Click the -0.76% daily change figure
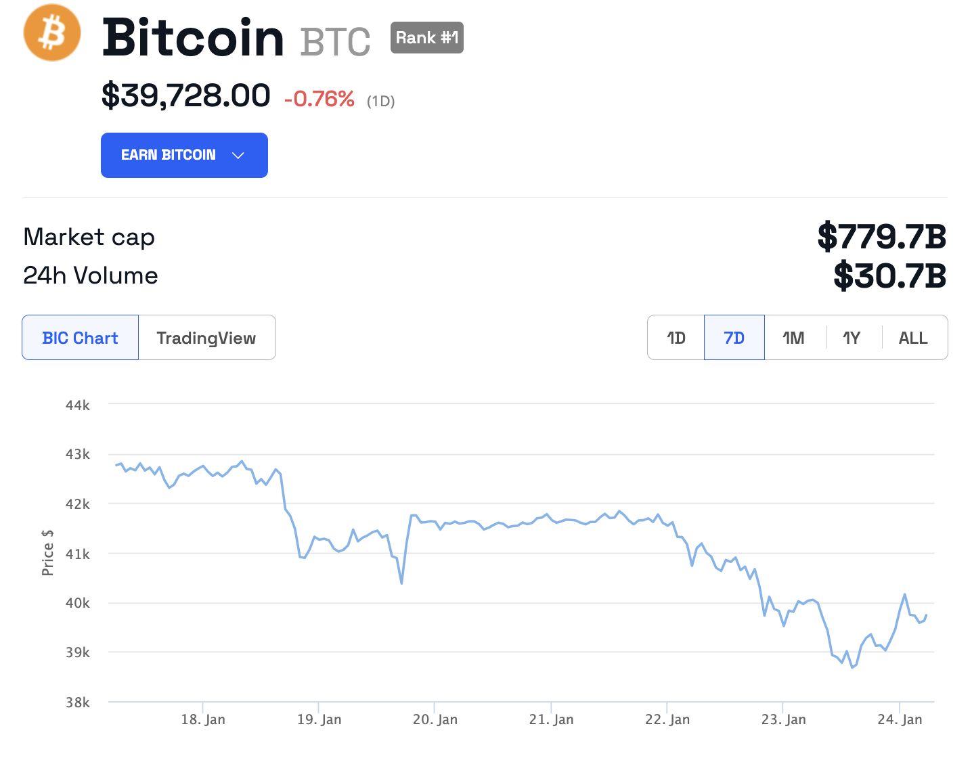 coord(319,99)
